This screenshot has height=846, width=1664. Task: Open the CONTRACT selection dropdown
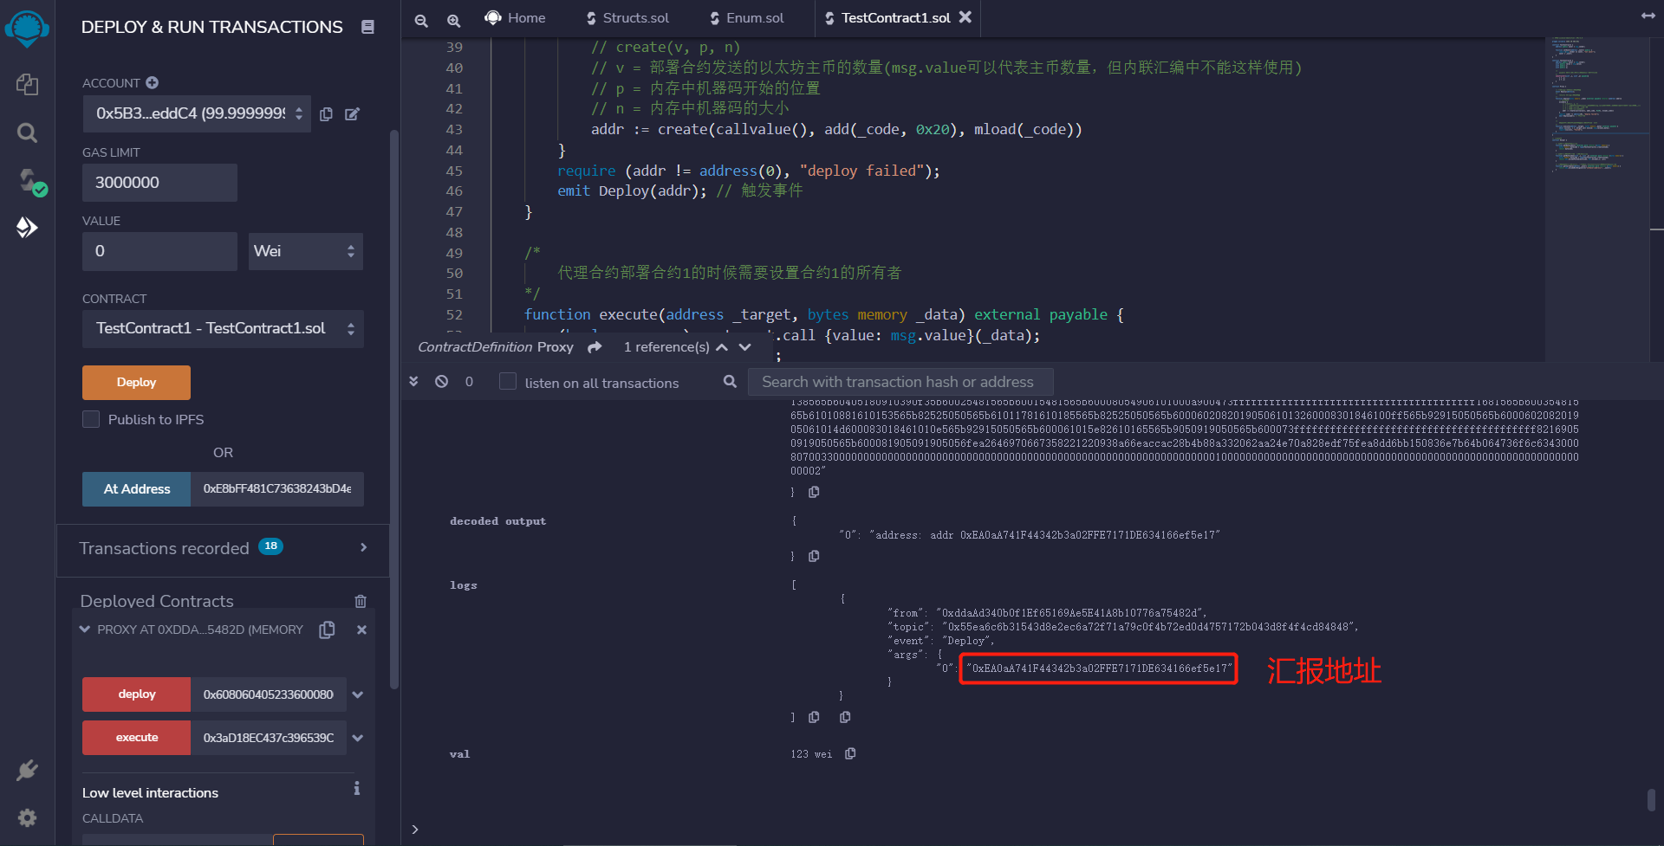click(223, 329)
